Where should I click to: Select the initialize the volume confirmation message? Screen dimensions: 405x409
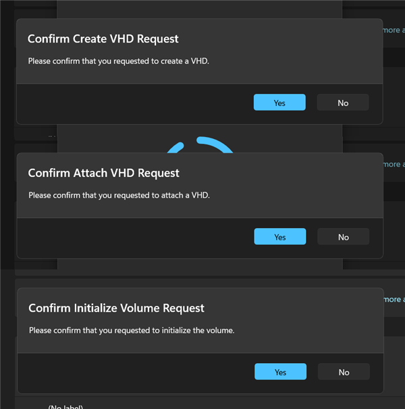click(131, 330)
